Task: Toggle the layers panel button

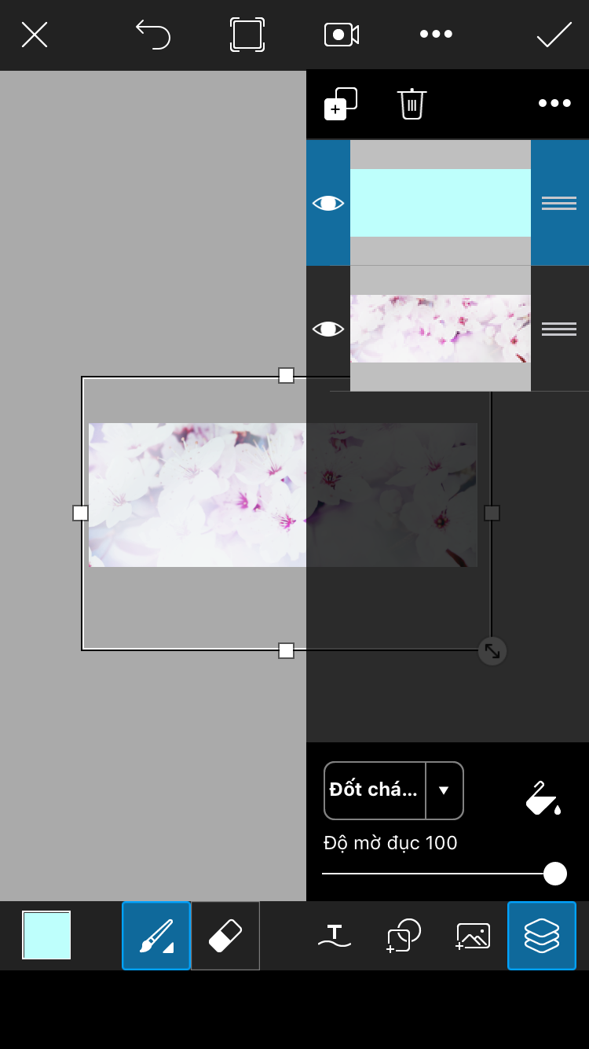Action: pos(542,936)
